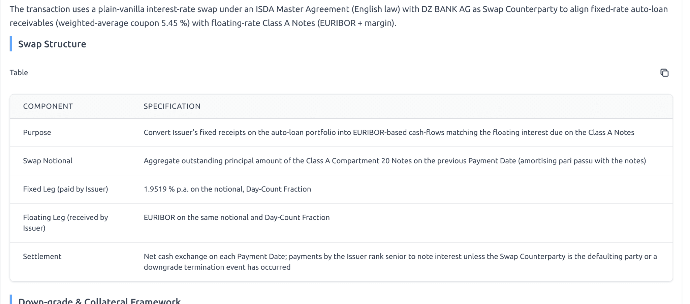Click the Settlement row label
The image size is (690, 304).
[42, 256]
